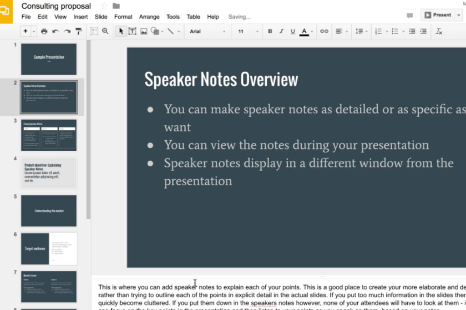
Task: Click the bullet about viewing notes during presentation
Action: pos(296,145)
